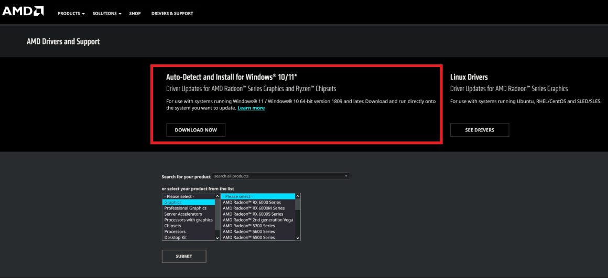This screenshot has height=278, width=608.
Task: Choose AMD Radeon 5600 Series
Action: tap(258, 231)
